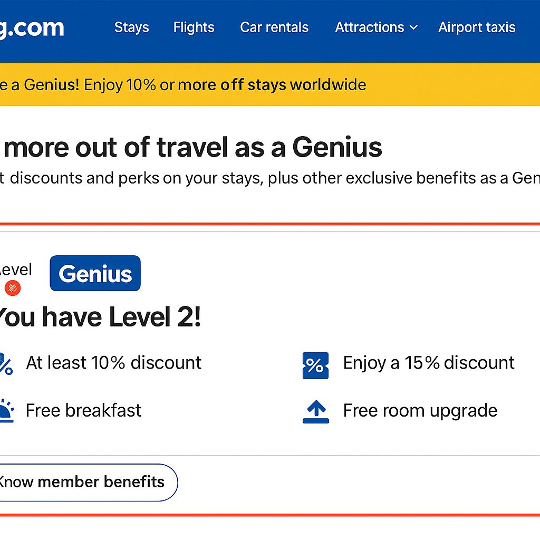Click the You have Level 2 heading
540x540 pixels.
(x=100, y=317)
